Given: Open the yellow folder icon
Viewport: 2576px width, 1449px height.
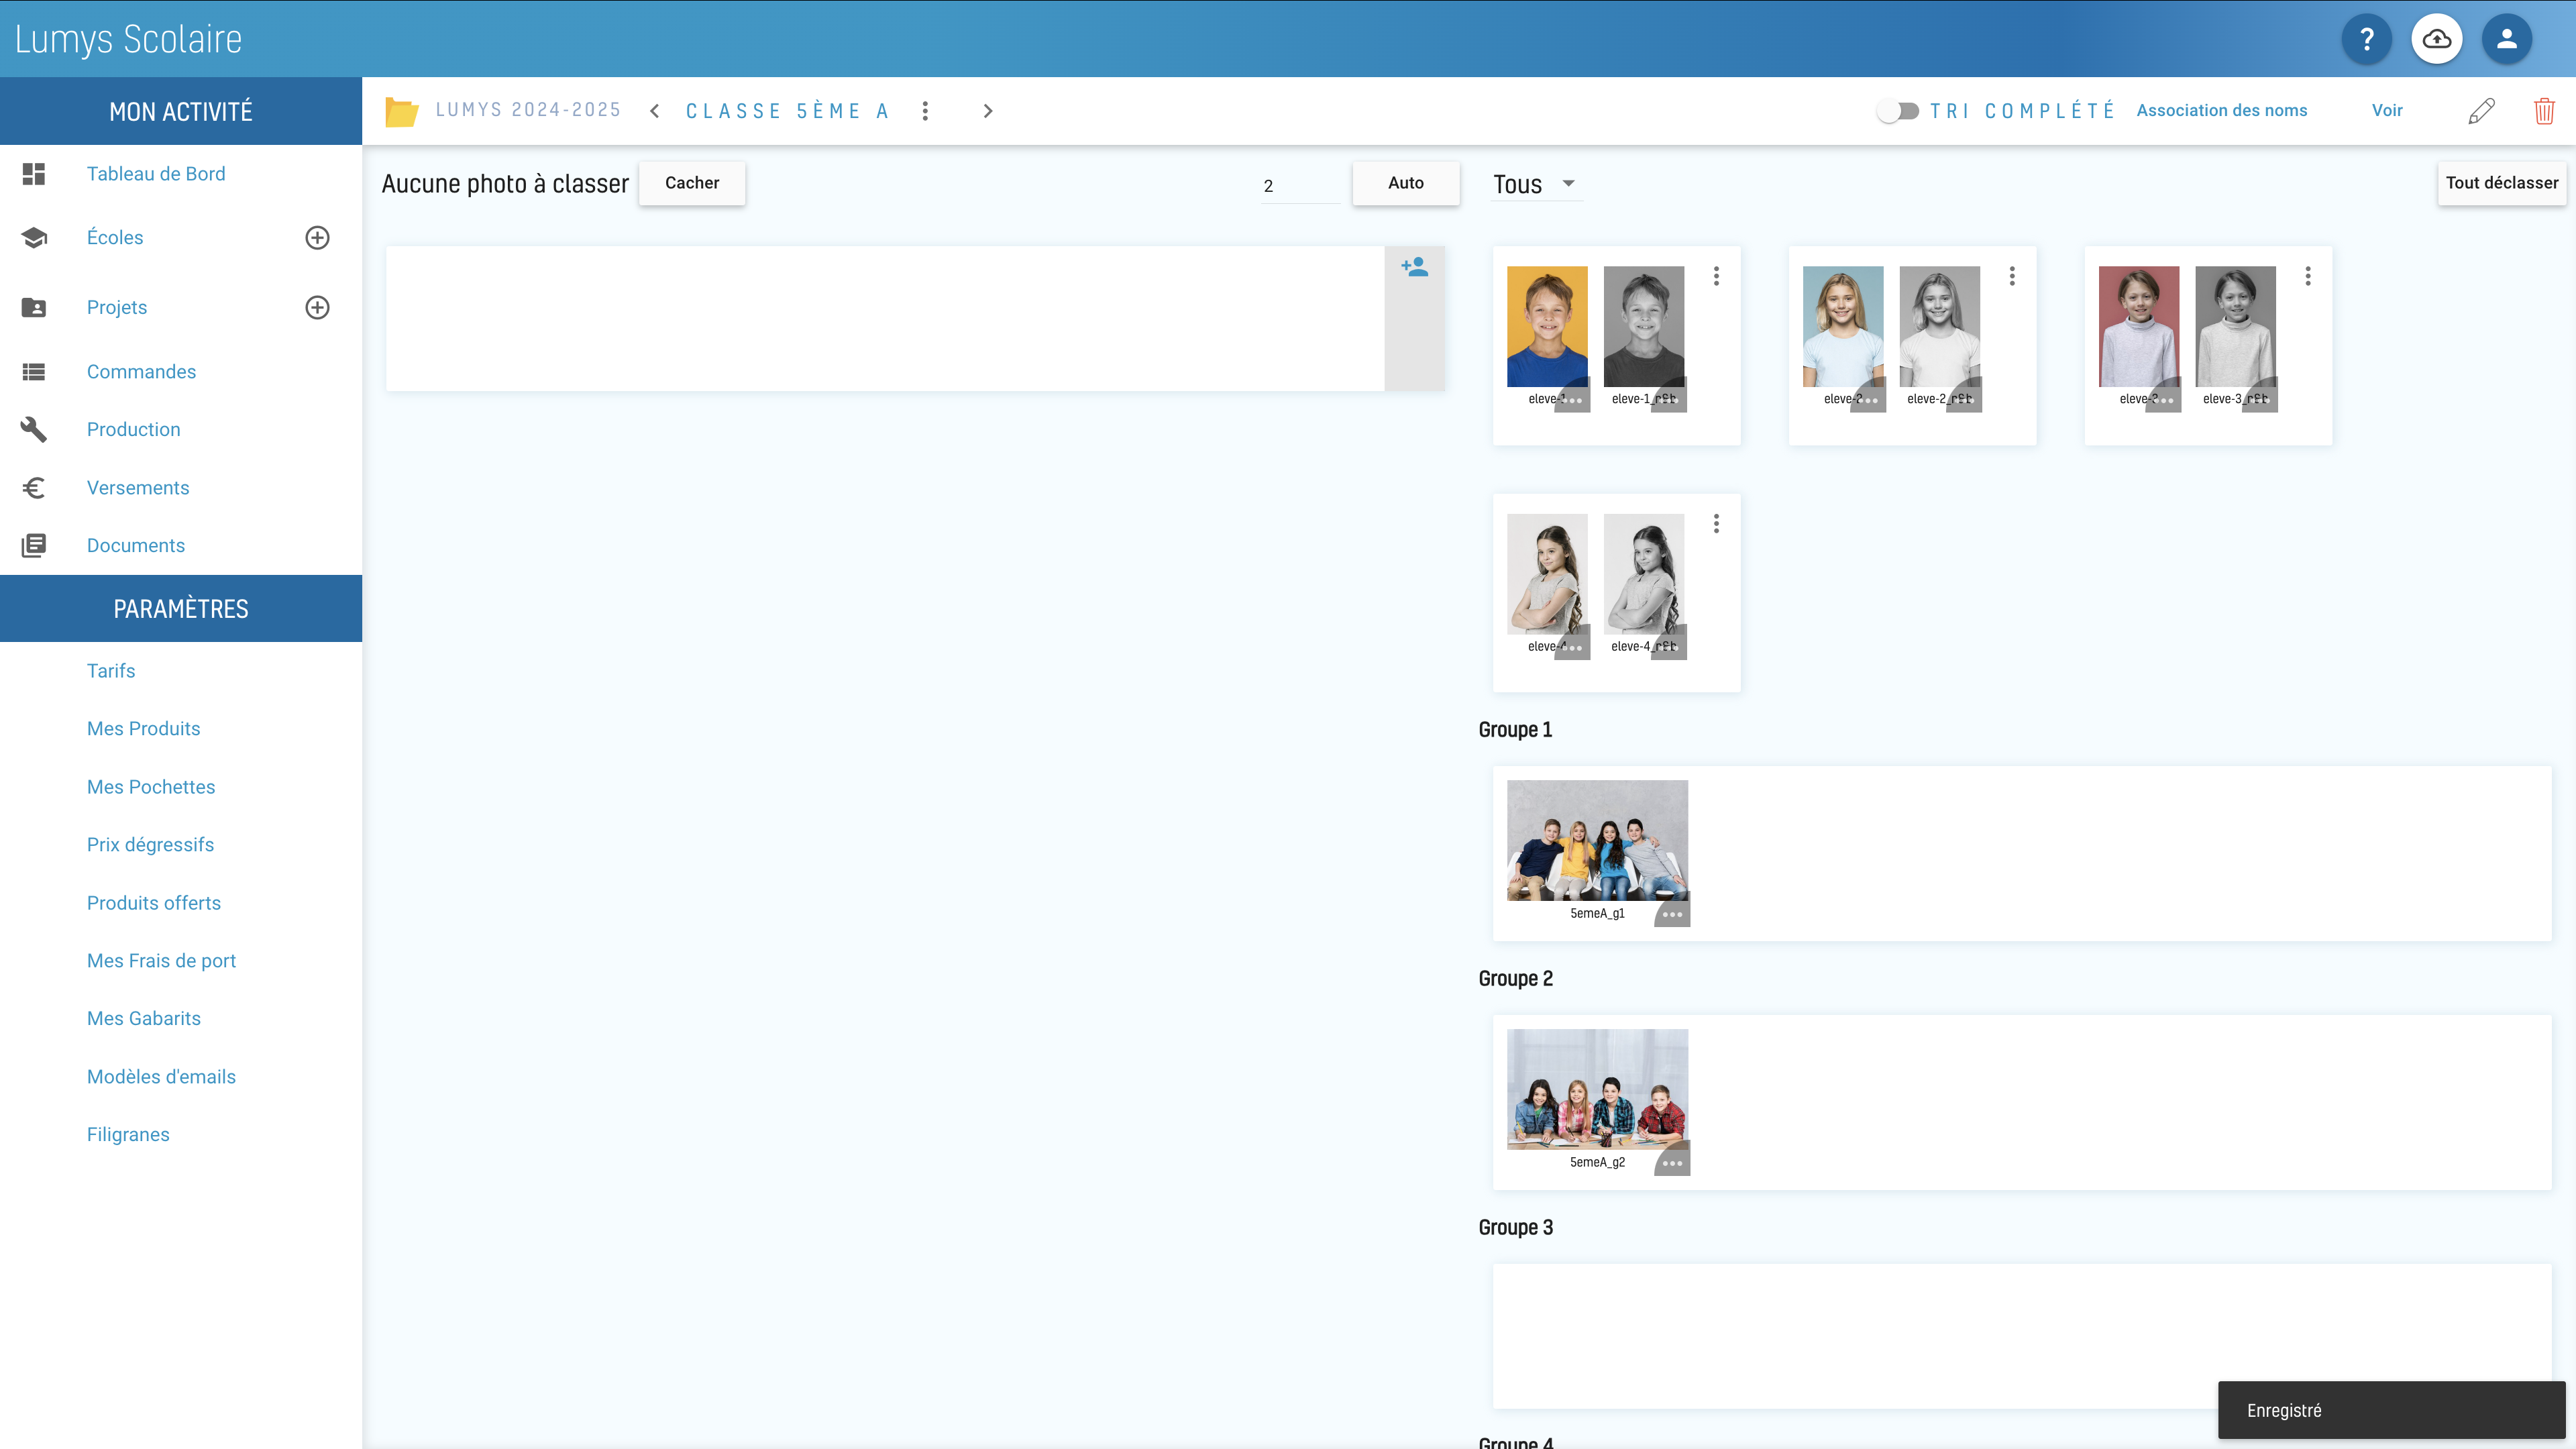Looking at the screenshot, I should click(x=401, y=111).
